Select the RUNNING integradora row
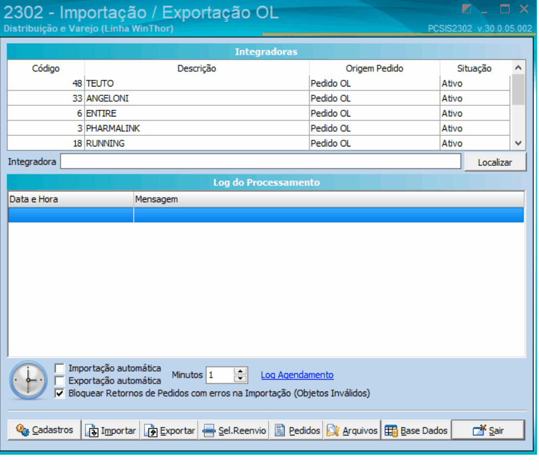This screenshot has width=539, height=470. click(258, 143)
